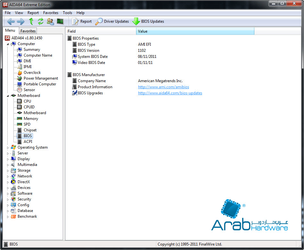304x250 pixels.
Task: Open the ami.com/amibios product link
Action: click(163, 87)
